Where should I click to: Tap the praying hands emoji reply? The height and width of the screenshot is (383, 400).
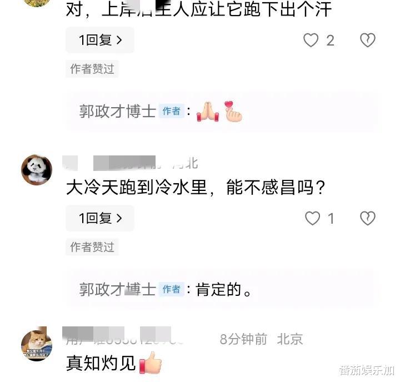coord(208,112)
